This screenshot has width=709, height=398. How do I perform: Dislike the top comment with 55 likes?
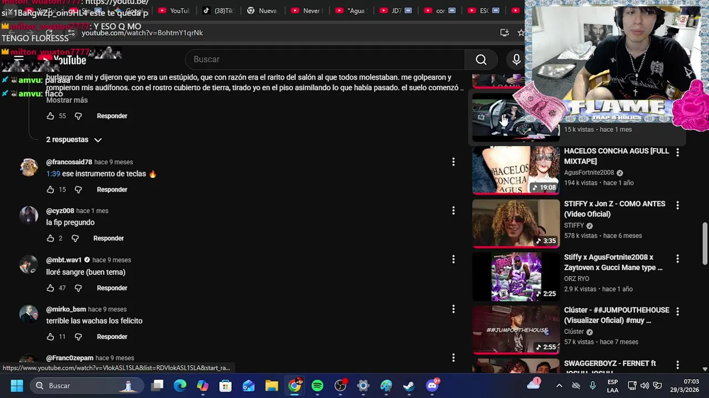click(78, 116)
